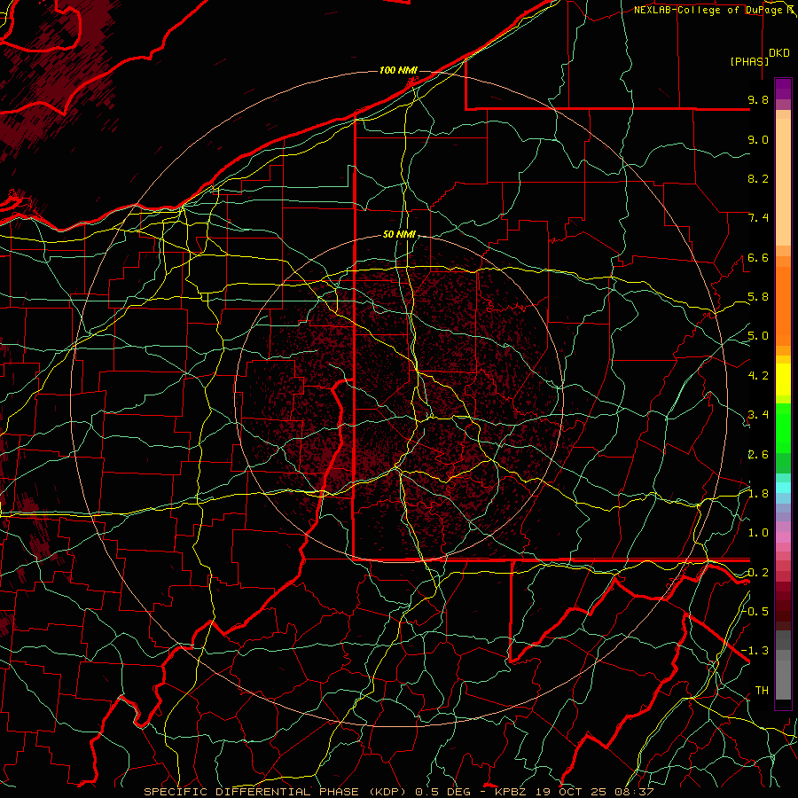The image size is (798, 798).
Task: Select the 2.6 color scale value
Action: click(x=758, y=455)
